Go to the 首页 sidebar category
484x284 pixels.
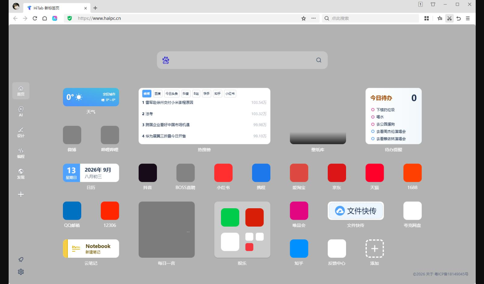pos(21,91)
